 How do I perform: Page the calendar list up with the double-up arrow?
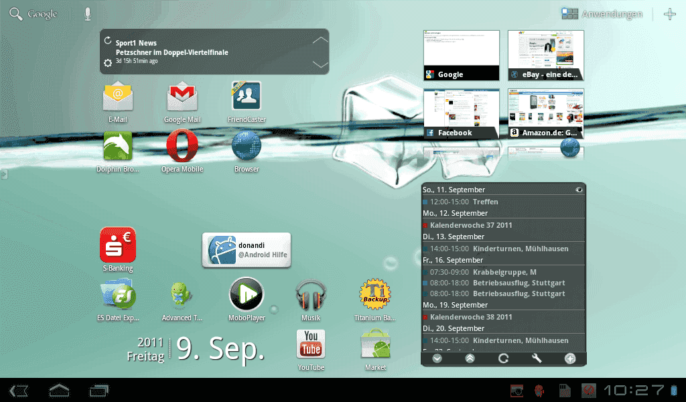coord(470,358)
